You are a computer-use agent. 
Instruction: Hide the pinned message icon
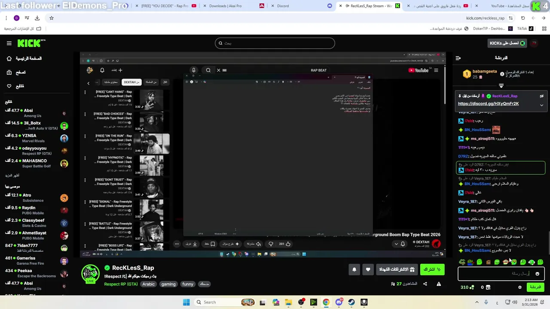point(541,96)
